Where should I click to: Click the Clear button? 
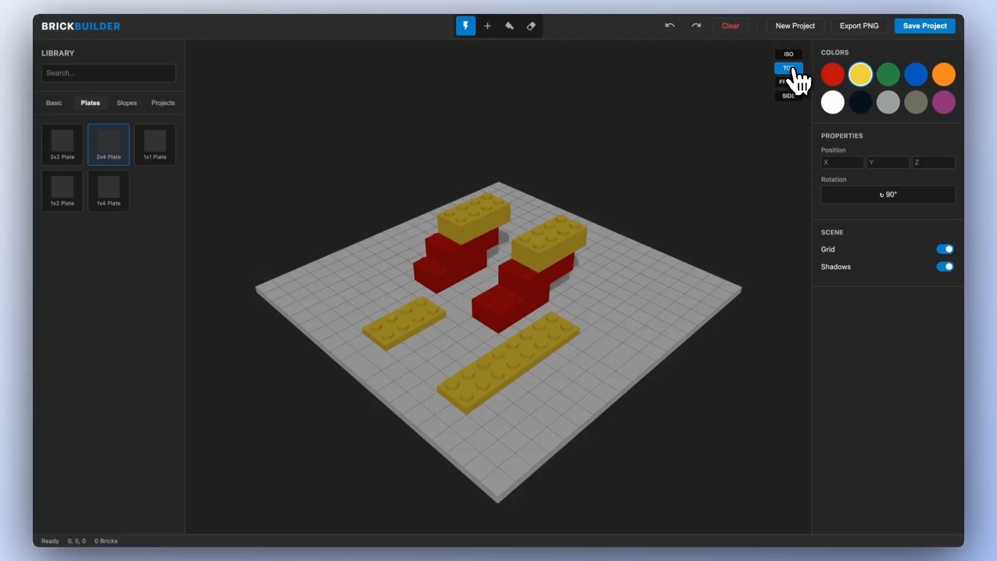click(731, 26)
